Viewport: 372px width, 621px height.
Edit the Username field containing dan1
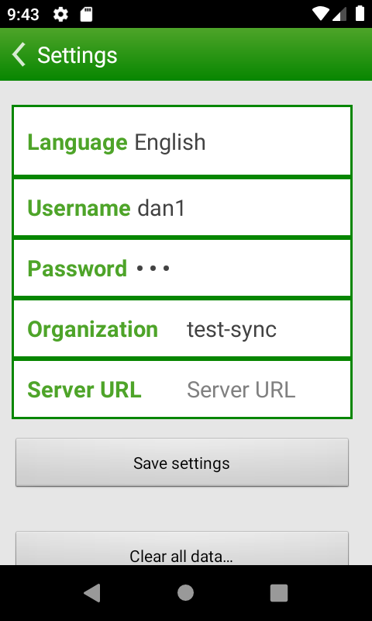[x=182, y=207]
